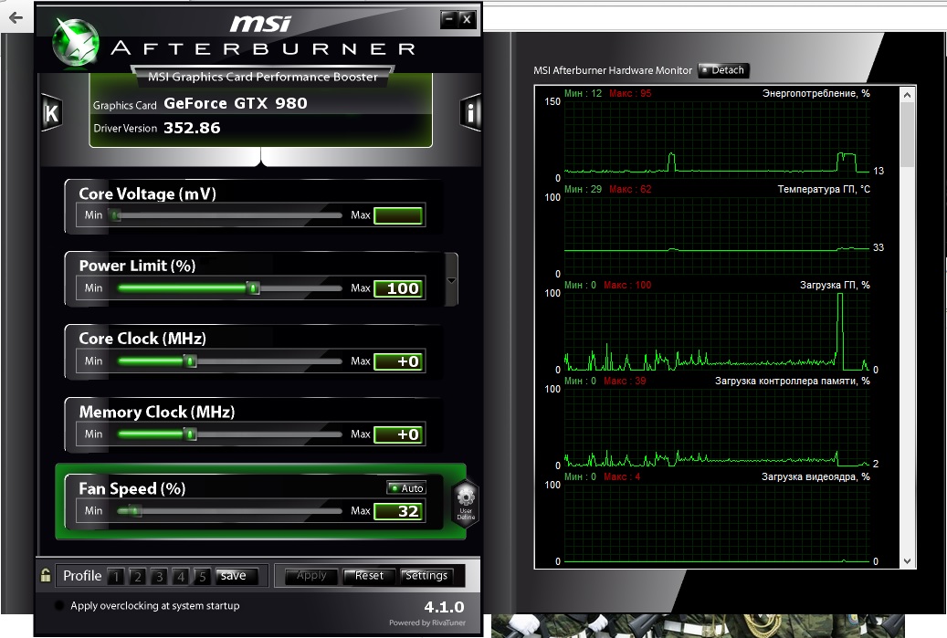The width and height of the screenshot is (947, 638).
Task: Click the Загрузка контроллера памяти graph
Action: pyautogui.click(x=717, y=427)
